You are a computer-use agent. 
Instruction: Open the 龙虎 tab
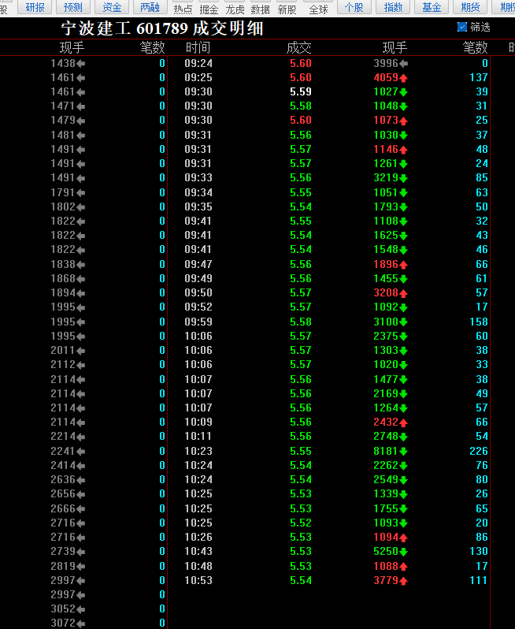point(235,9)
